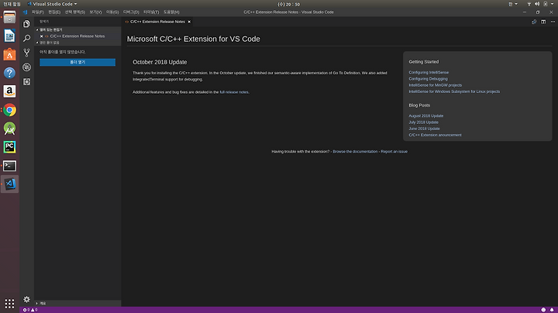Launch Amazon from the dock
The image size is (558, 313).
click(9, 91)
